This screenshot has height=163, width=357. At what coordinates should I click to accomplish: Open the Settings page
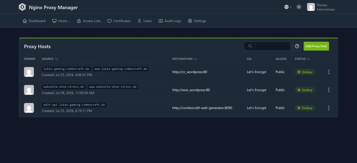[x=197, y=21]
